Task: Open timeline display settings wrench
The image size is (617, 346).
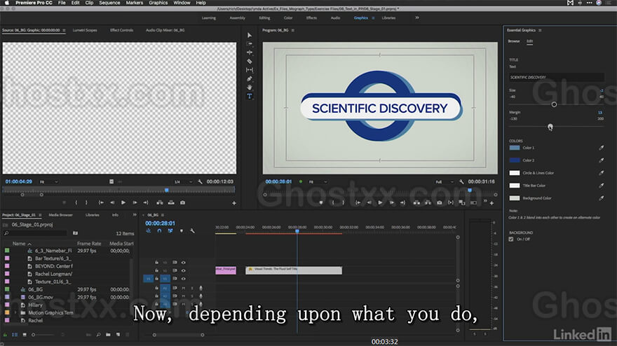Action: [192, 231]
